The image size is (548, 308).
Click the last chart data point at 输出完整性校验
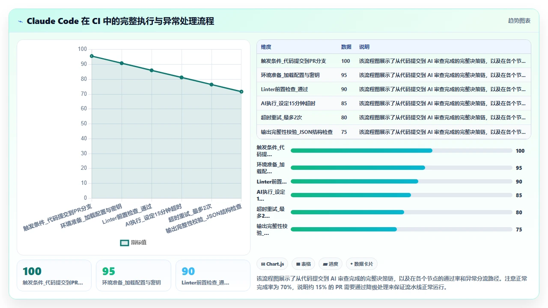[x=241, y=92]
